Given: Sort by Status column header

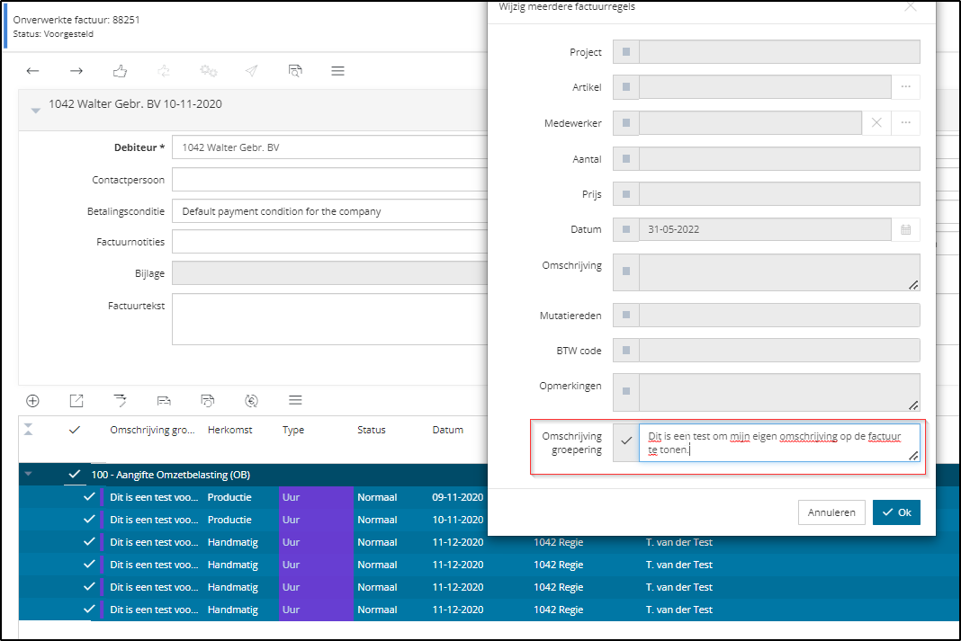Looking at the screenshot, I should (372, 430).
